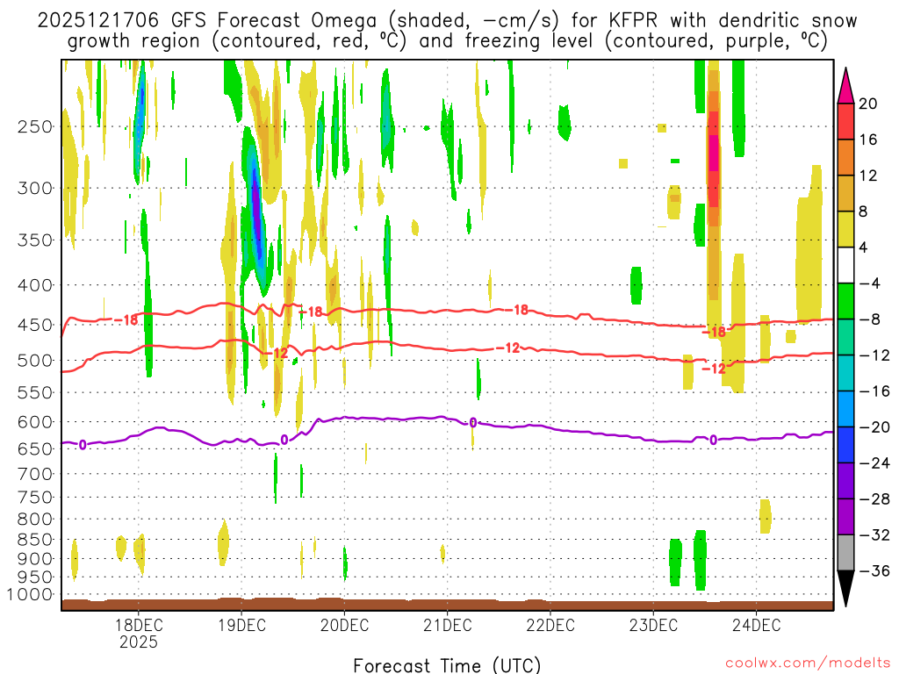Select the 18DEC 2025 time axis label

pos(139,632)
